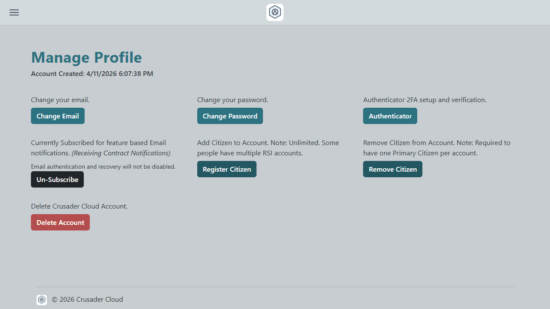Screen dimensions: 550x309
Task: Register a new Citizen to the account
Action: click(x=226, y=169)
